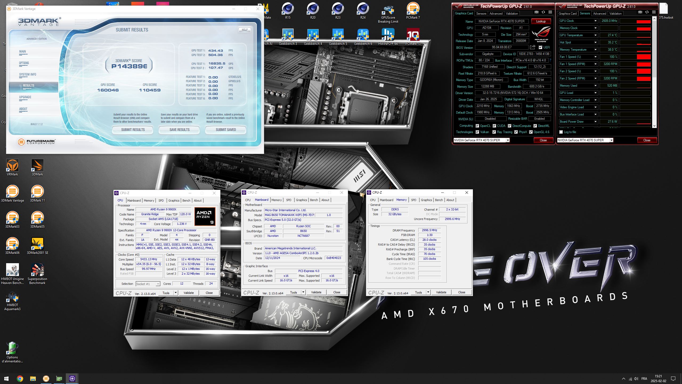Click Validate in the CPU-Z Memory window
682x384 pixels.
click(x=441, y=292)
